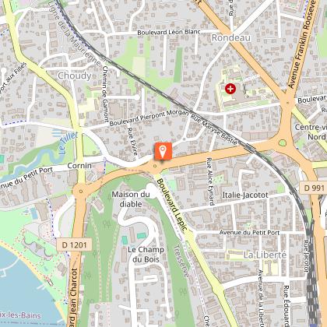The width and height of the screenshot is (327, 327).
Task: Click the red hospital cross icon
Action: coord(230,89)
